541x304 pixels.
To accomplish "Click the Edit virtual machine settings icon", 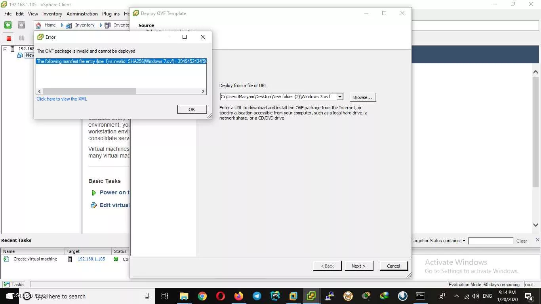I will (x=94, y=205).
